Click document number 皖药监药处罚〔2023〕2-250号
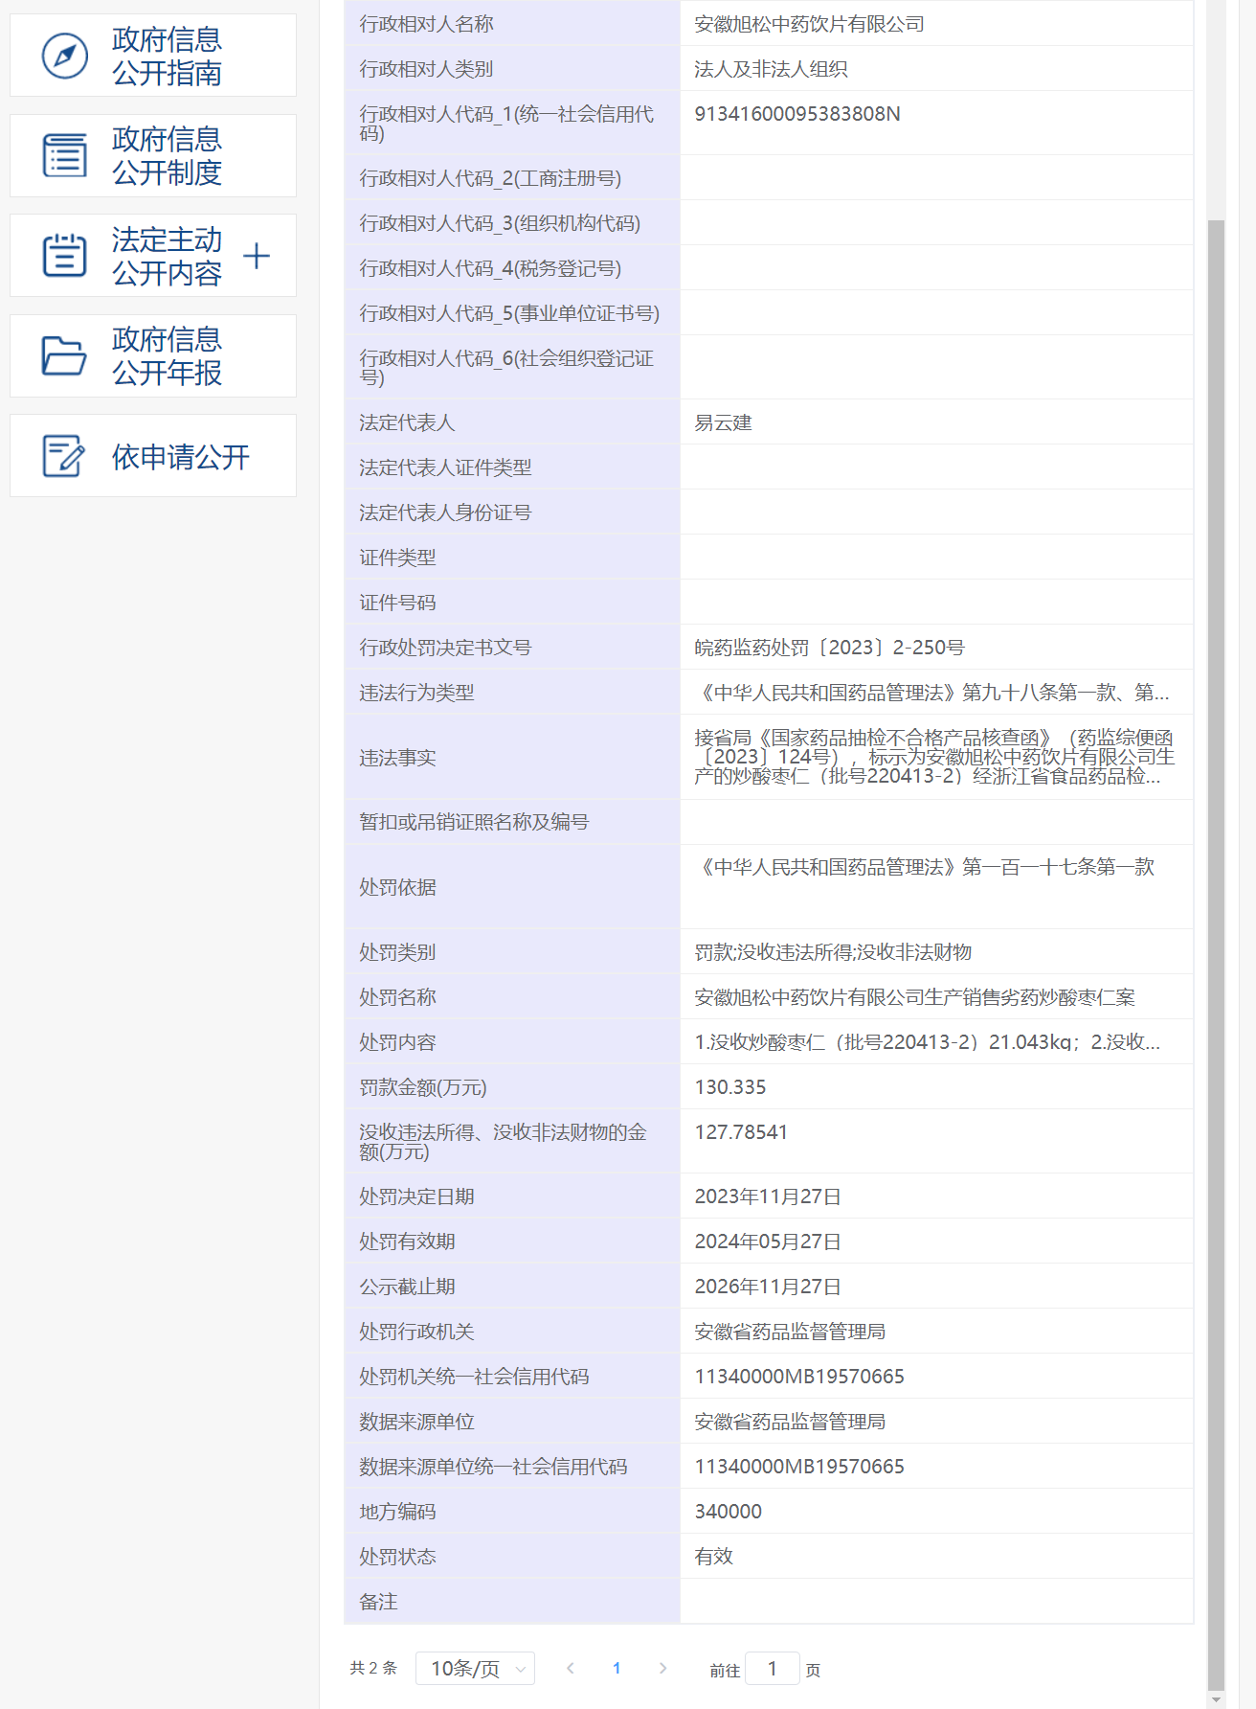The image size is (1256, 1709). click(x=830, y=648)
